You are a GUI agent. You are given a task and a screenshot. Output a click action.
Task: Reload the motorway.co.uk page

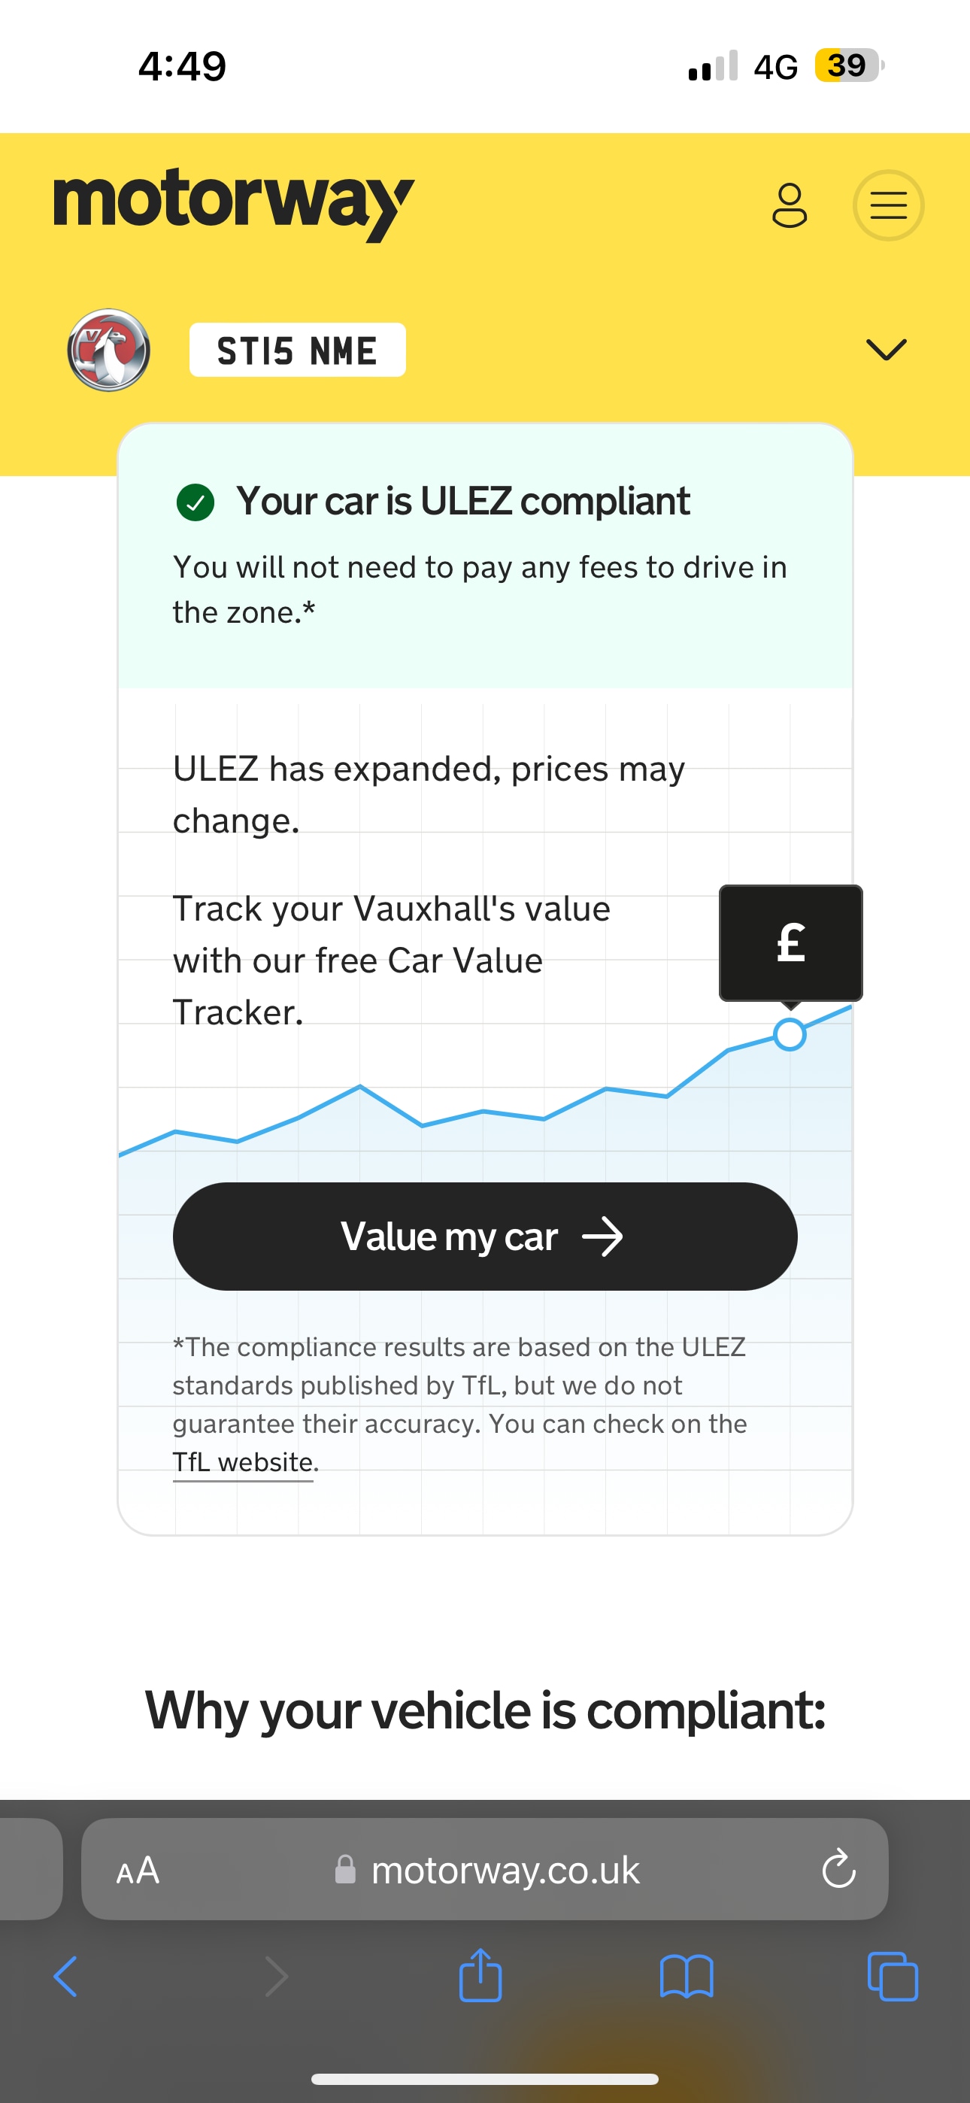click(x=838, y=1870)
